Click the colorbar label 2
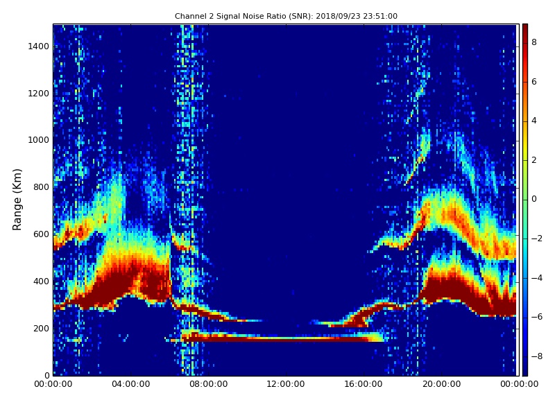This screenshot has width=555, height=416. [x=534, y=160]
